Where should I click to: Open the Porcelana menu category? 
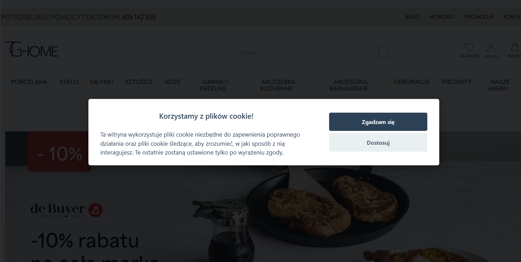pos(29,82)
